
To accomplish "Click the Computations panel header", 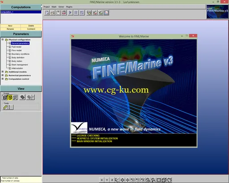I will 21,7.
